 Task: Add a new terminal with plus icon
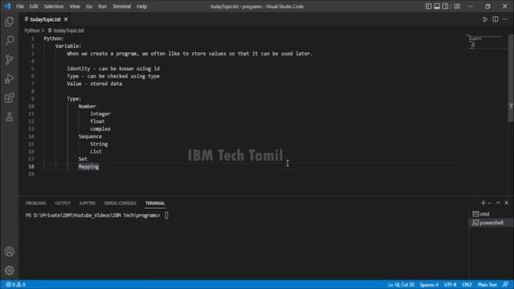[483, 203]
